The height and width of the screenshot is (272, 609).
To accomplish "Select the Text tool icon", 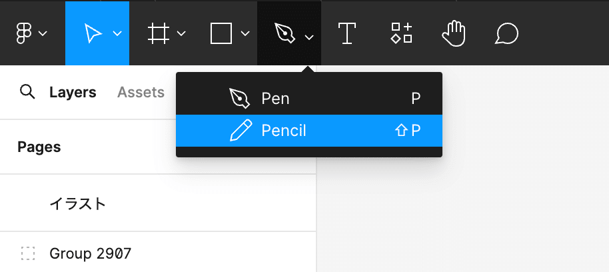I will point(347,33).
